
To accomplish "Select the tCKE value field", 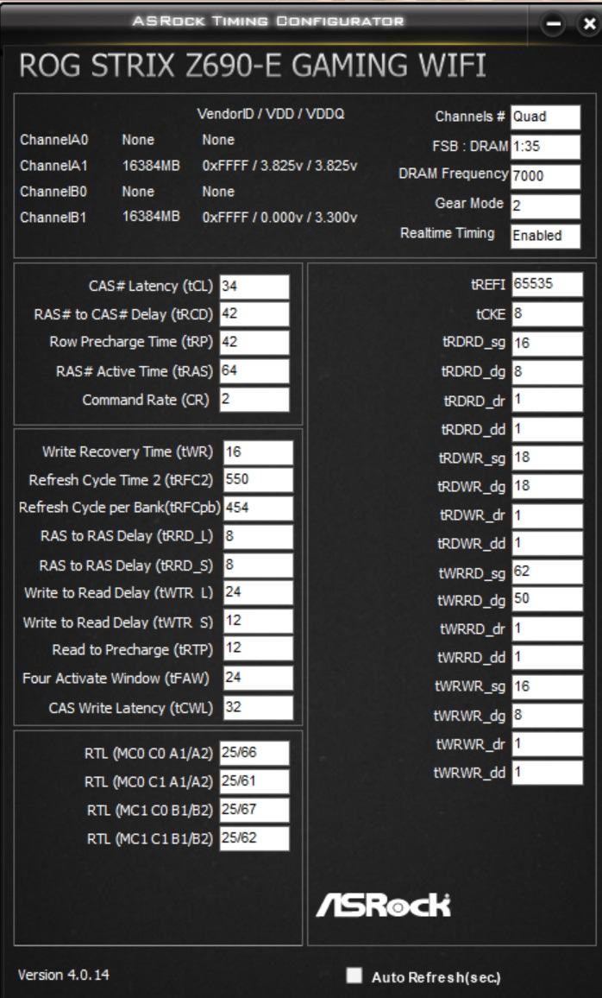I will click(547, 313).
